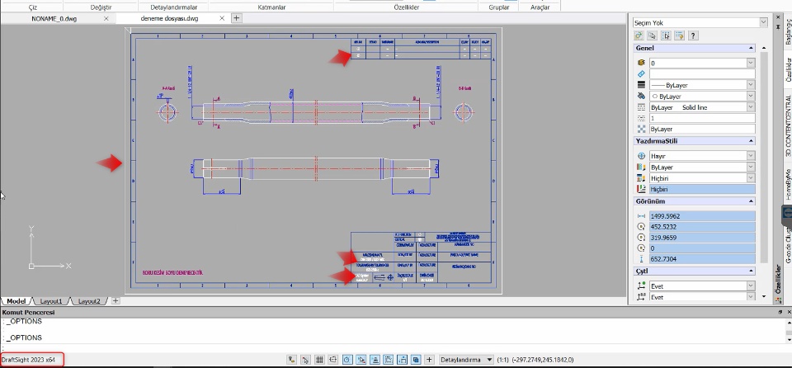Click the transparency checkered icon in Genel
792x368 pixels.
pyautogui.click(x=642, y=129)
